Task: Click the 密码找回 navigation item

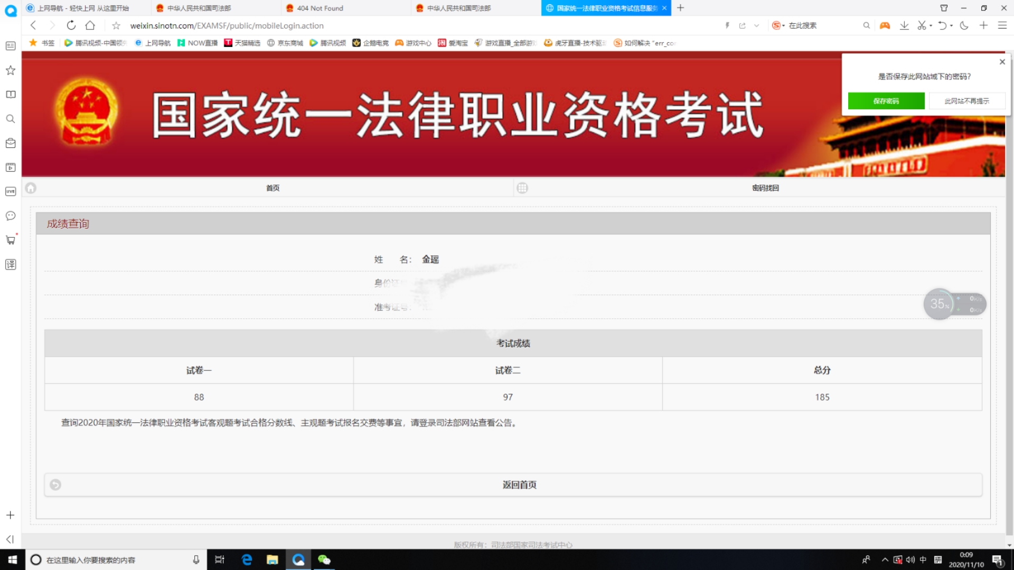Action: click(765, 188)
